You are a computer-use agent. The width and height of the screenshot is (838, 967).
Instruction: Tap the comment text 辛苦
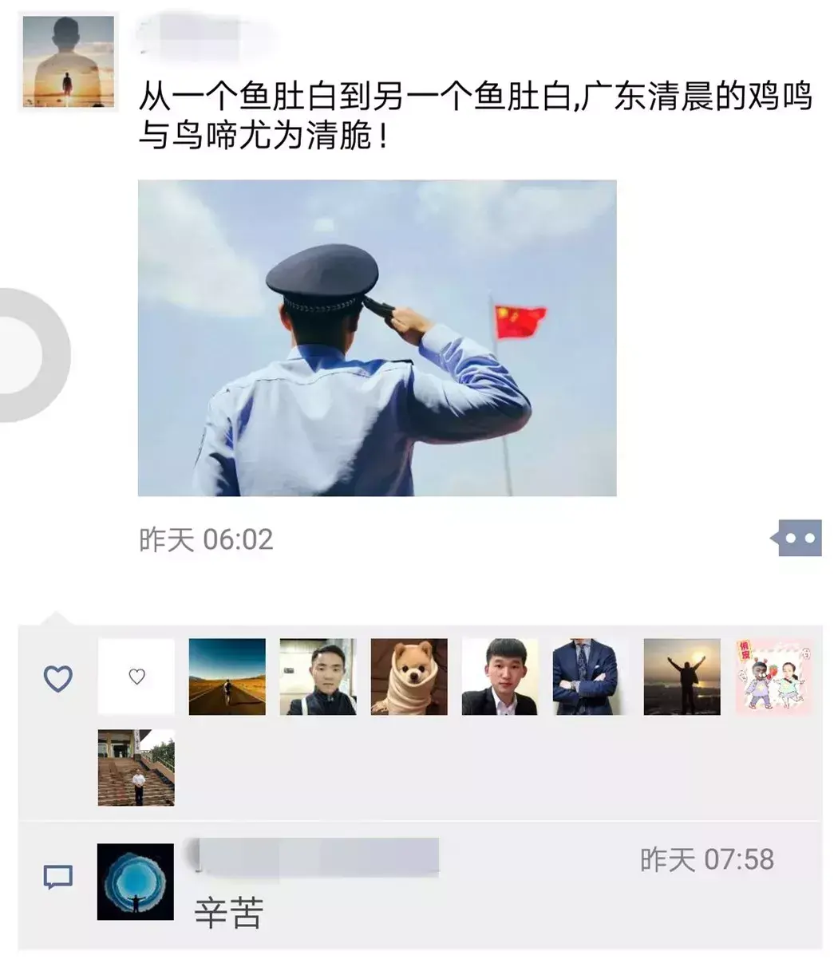(229, 913)
